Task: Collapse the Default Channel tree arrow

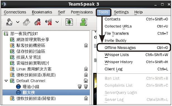Action: click(x=6, y=81)
